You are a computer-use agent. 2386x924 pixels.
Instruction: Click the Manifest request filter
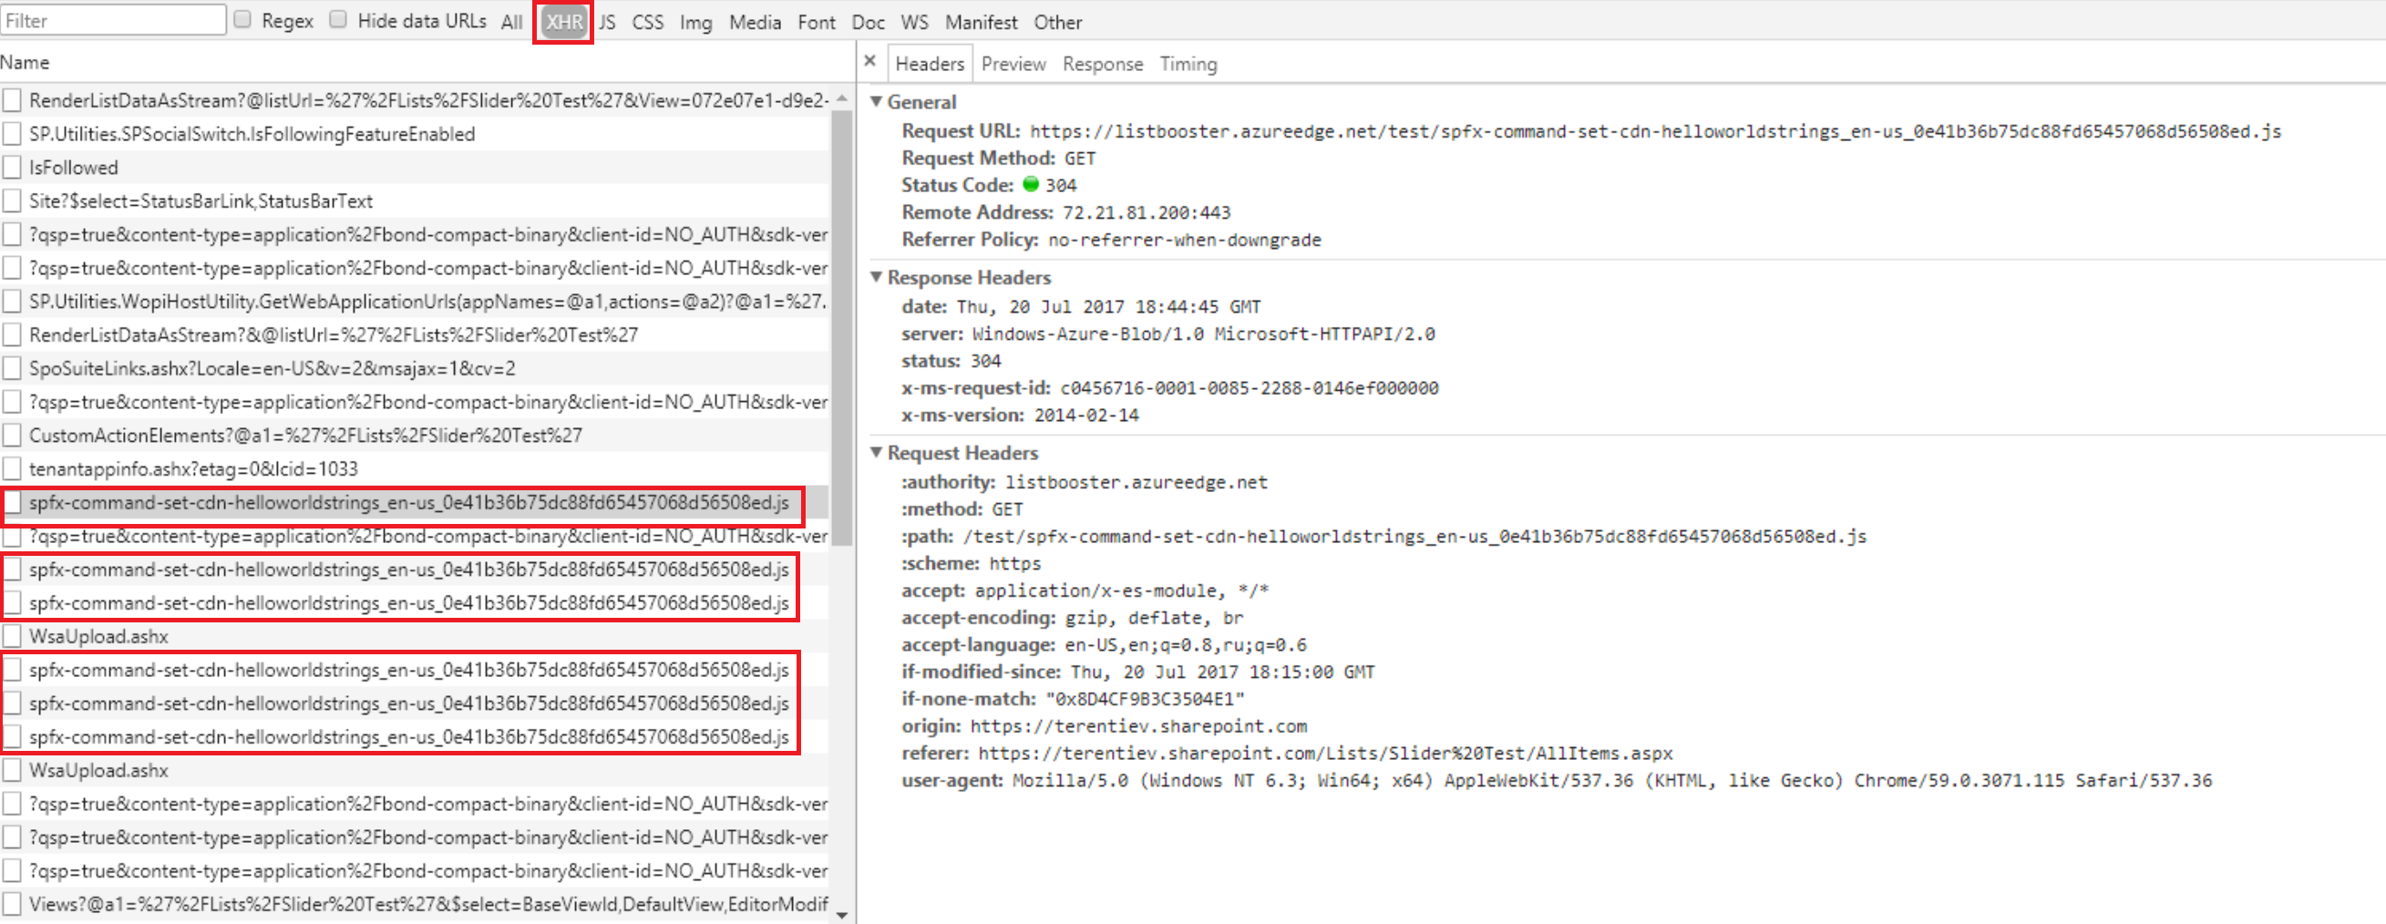(x=980, y=21)
